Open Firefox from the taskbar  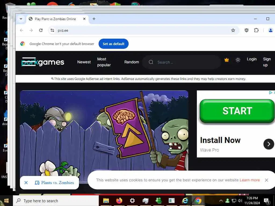(x=119, y=201)
